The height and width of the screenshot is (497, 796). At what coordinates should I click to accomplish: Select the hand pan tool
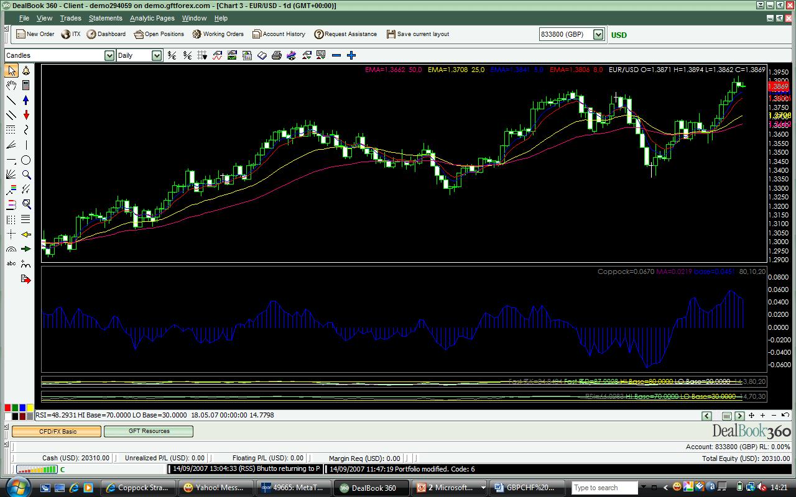pyautogui.click(x=11, y=86)
